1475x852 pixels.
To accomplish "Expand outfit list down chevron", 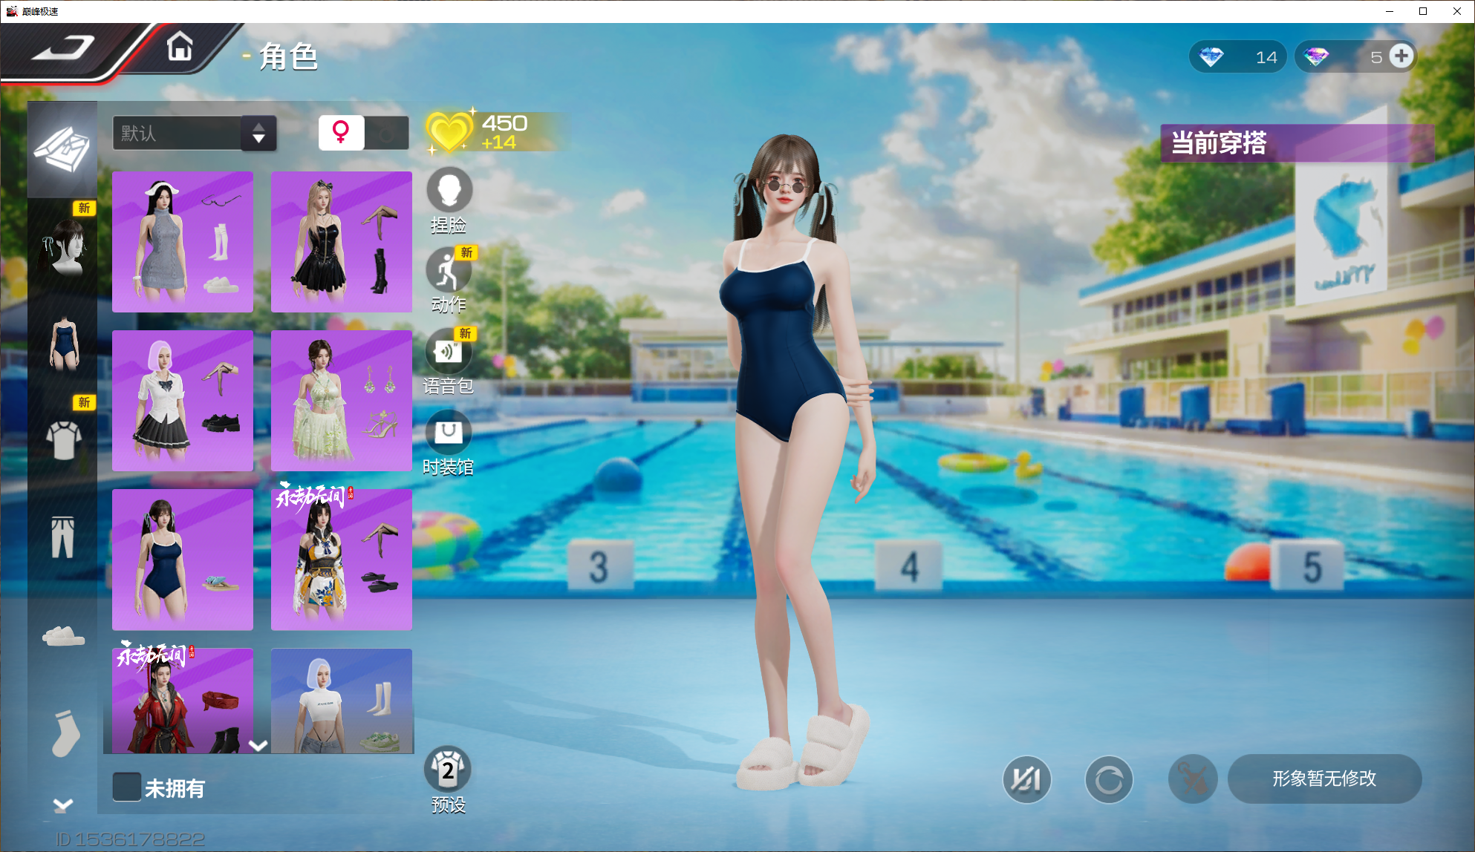I will tap(258, 745).
